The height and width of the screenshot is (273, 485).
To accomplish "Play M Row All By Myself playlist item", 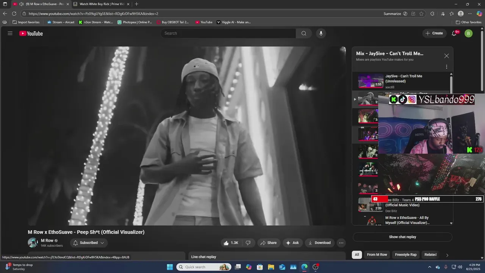I will pyautogui.click(x=402, y=220).
